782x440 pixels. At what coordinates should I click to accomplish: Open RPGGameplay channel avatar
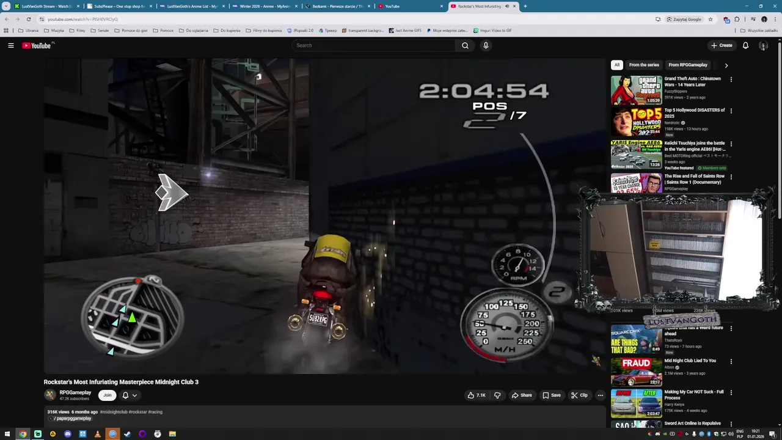pyautogui.click(x=50, y=395)
